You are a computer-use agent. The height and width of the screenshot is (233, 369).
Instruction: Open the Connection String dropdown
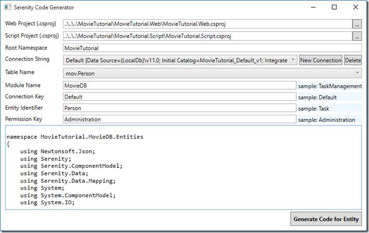180,60
